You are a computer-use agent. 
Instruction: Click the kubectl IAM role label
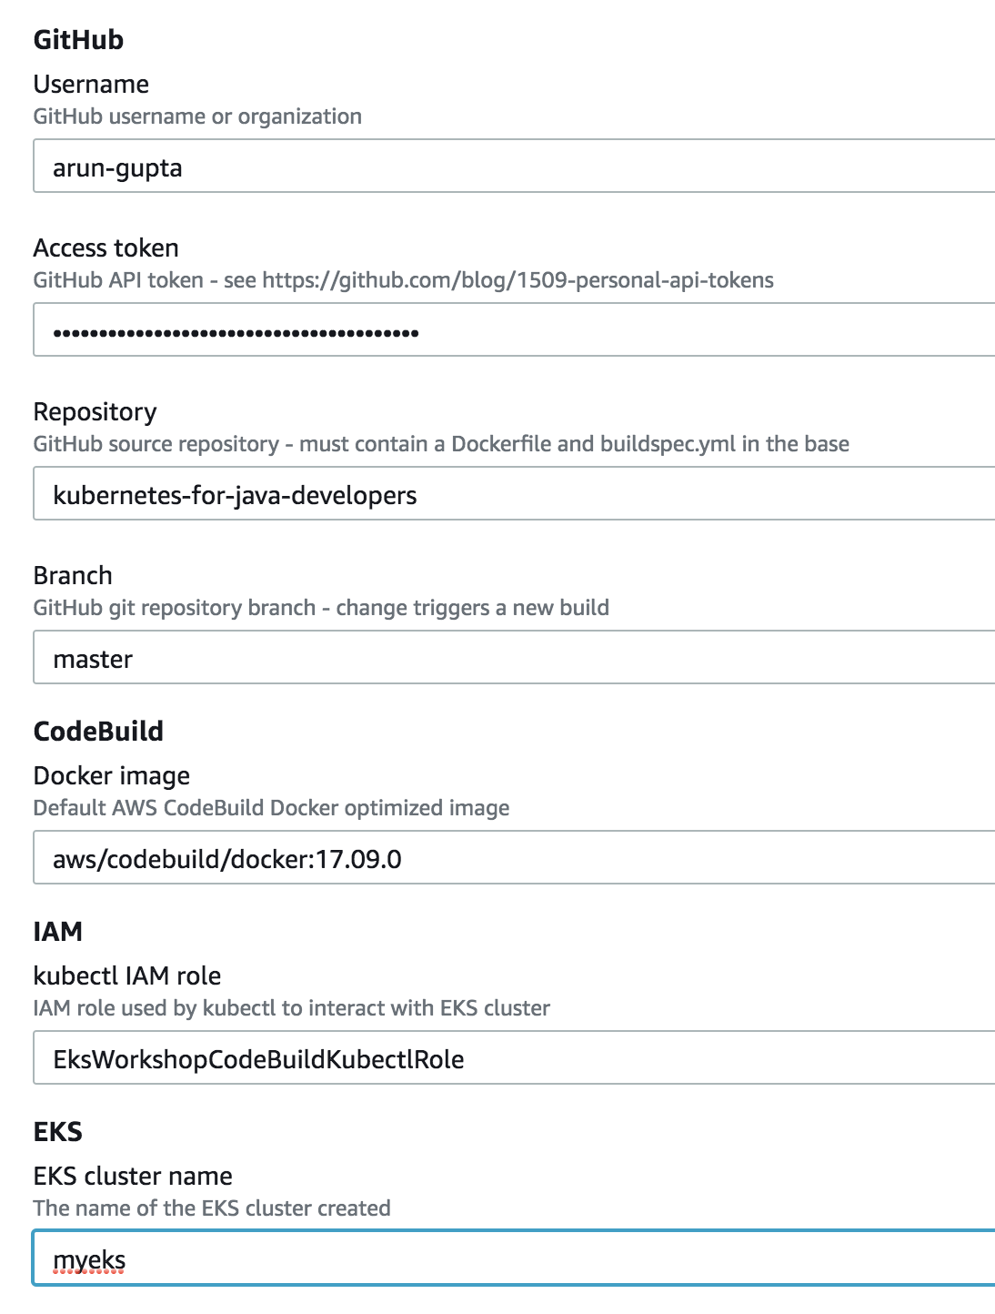click(x=127, y=976)
